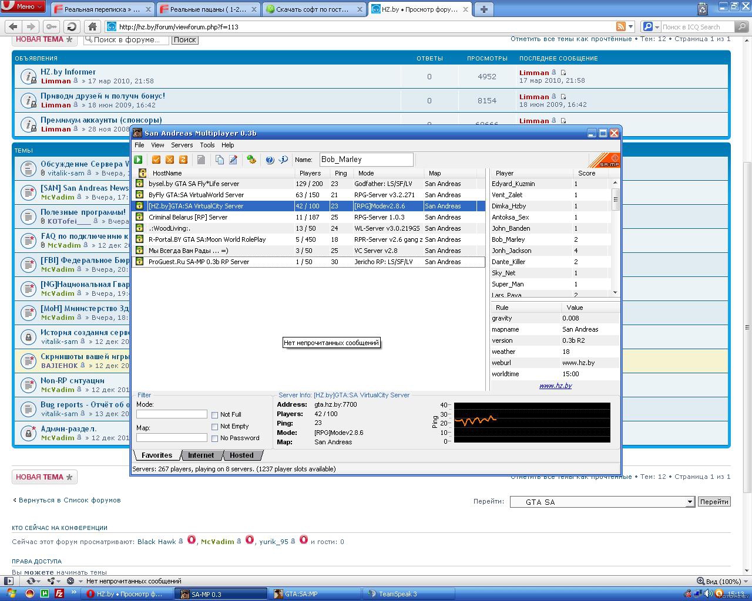This screenshot has width=752, height=601.
Task: Switch to the Hosted tab in SA-MP
Action: tap(241, 455)
